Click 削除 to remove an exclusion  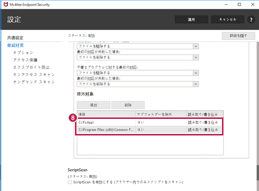tap(128, 105)
